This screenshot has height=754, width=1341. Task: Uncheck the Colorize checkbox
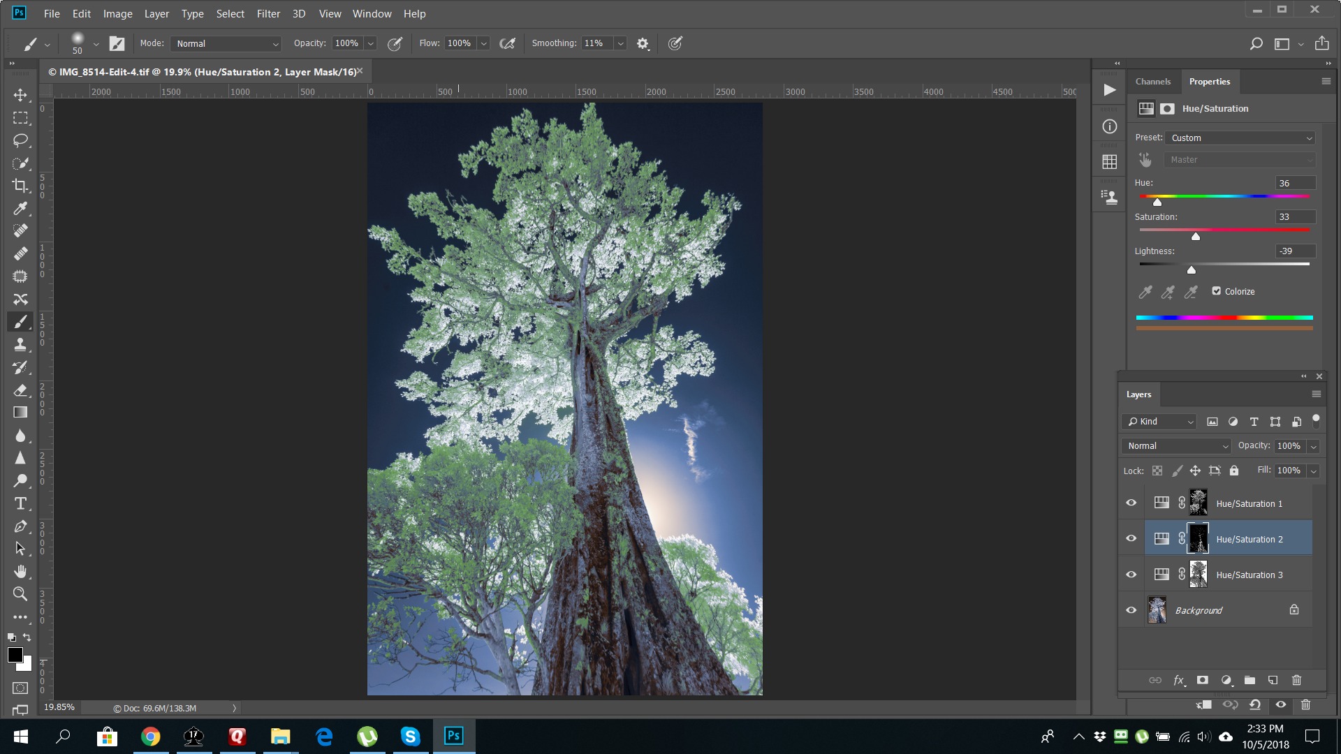coord(1217,291)
